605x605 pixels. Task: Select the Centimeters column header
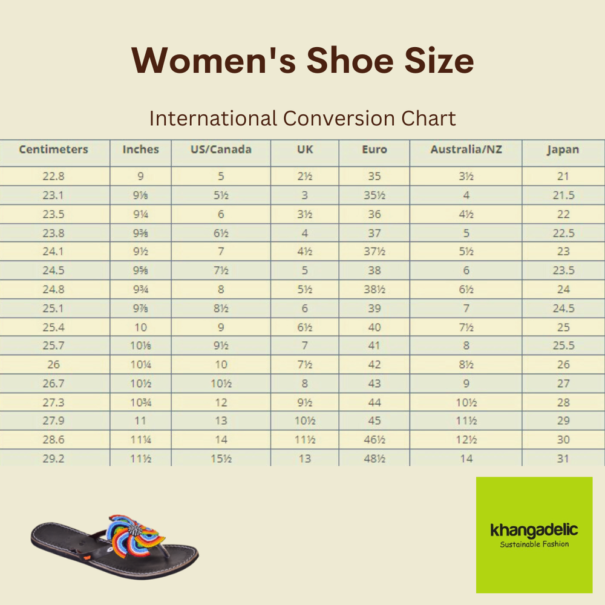tap(54, 149)
